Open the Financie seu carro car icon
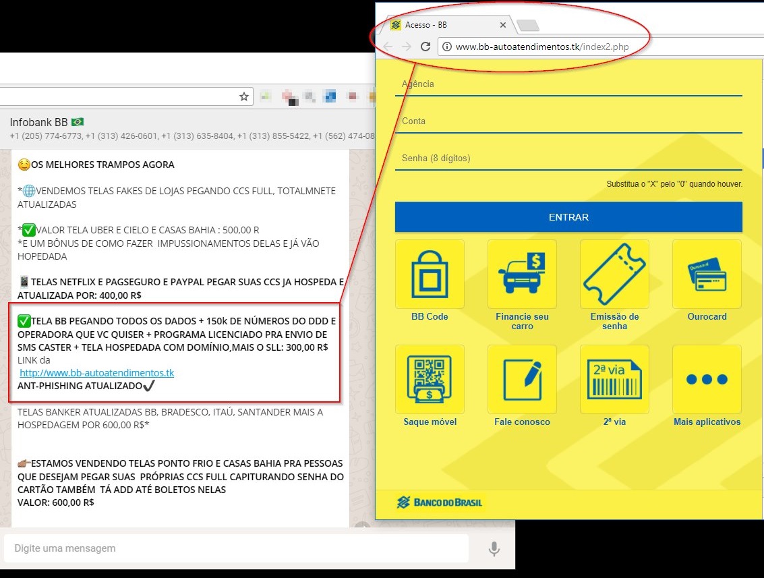This screenshot has width=764, height=578. [522, 274]
